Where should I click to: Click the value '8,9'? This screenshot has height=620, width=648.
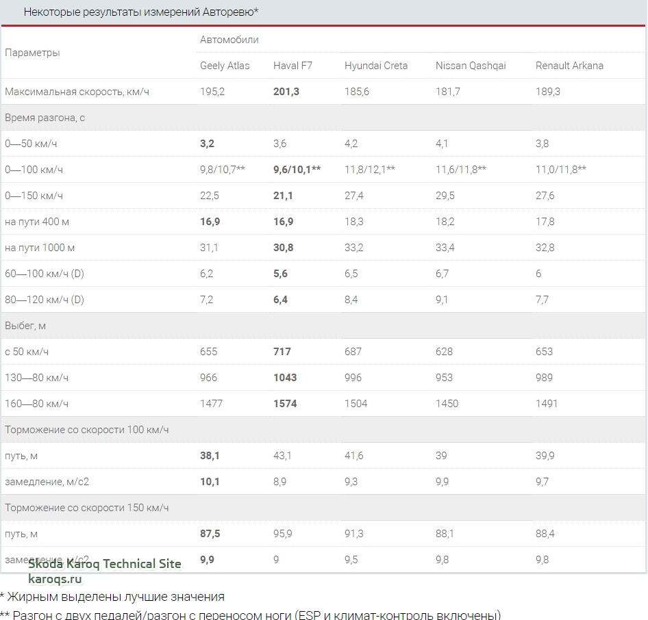pos(279,482)
